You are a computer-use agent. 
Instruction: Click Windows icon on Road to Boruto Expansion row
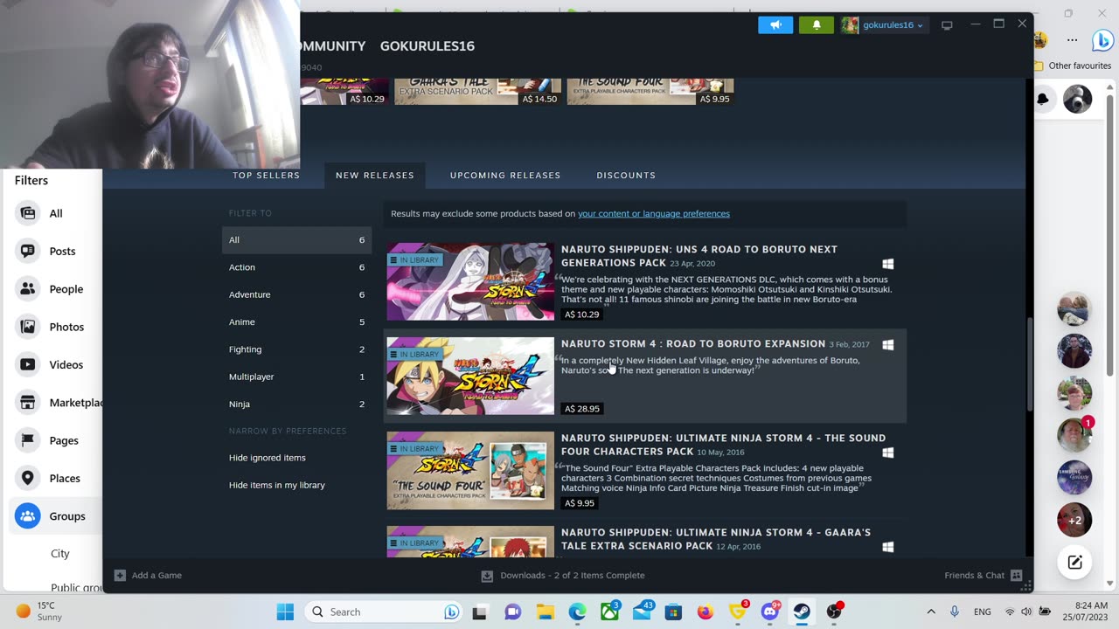888,345
